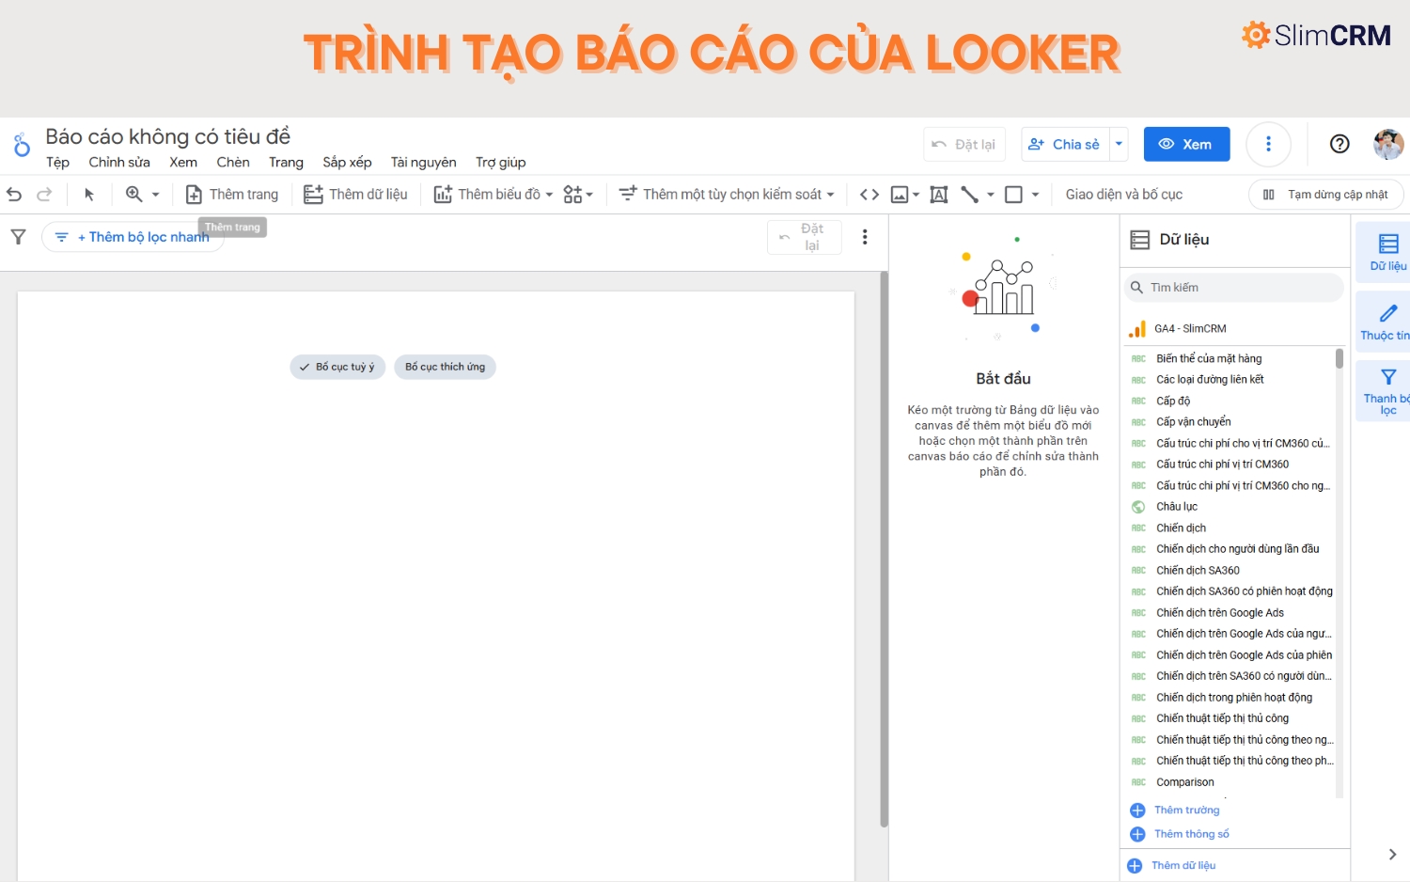Click Thêm trang toolbar button
The image size is (1410, 882).
232,195
